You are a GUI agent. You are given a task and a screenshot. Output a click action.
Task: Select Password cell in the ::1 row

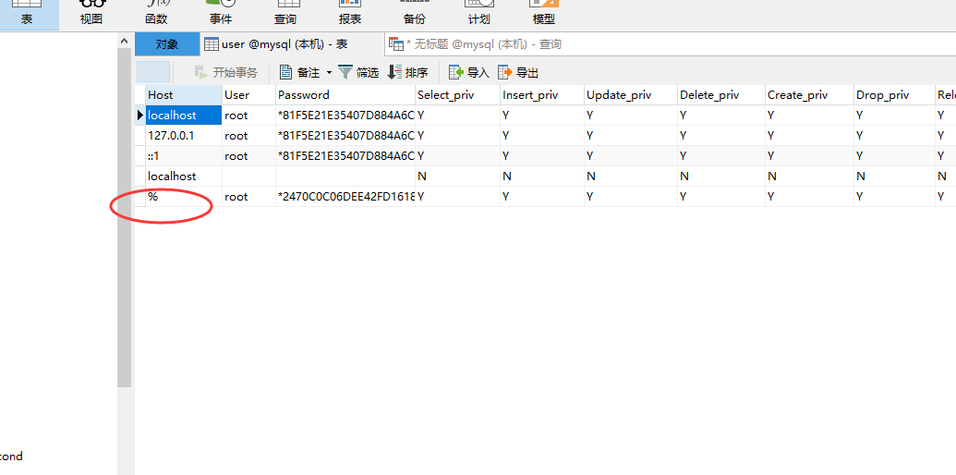(345, 155)
